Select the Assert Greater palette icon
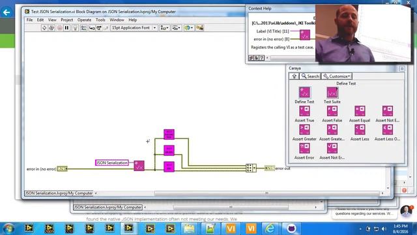This screenshot has width=417, height=235. [304, 129]
